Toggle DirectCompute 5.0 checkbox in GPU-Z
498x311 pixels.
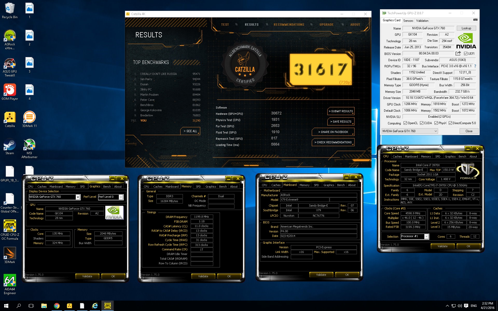pos(451,123)
